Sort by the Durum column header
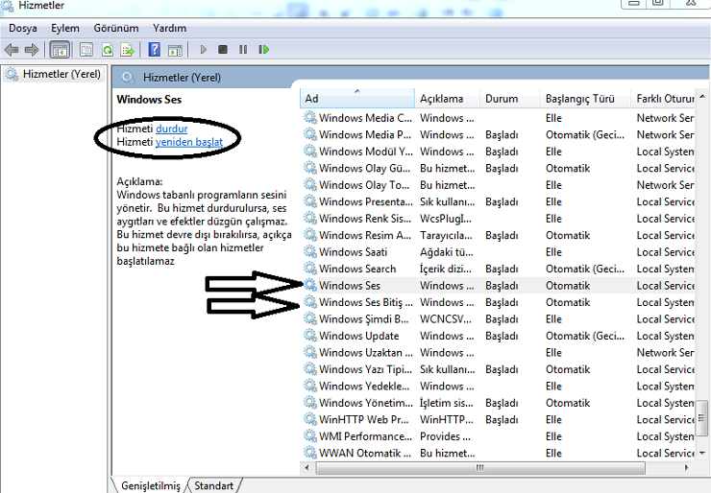 pyautogui.click(x=509, y=98)
